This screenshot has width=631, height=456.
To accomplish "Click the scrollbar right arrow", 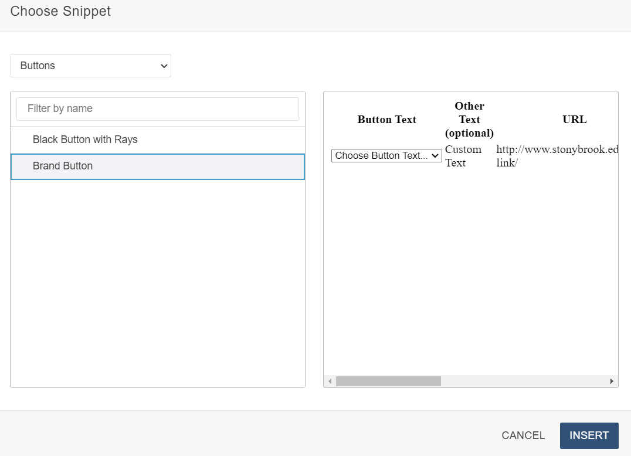I will (612, 382).
